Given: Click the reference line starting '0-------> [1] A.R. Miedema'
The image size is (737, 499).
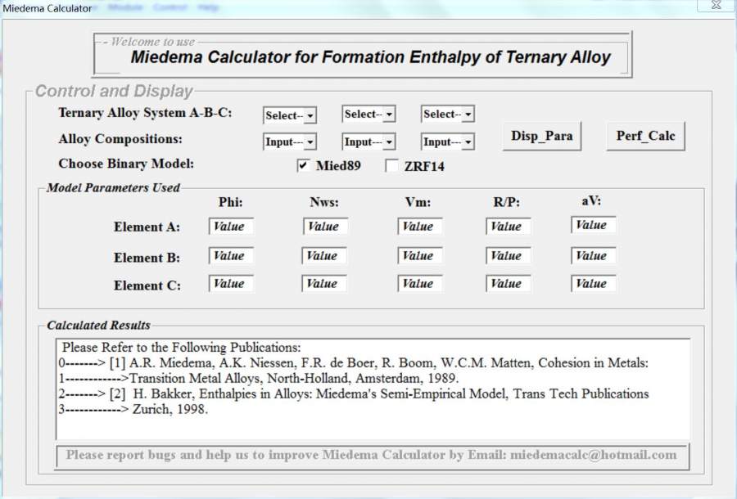Looking at the screenshot, I should pyautogui.click(x=354, y=363).
